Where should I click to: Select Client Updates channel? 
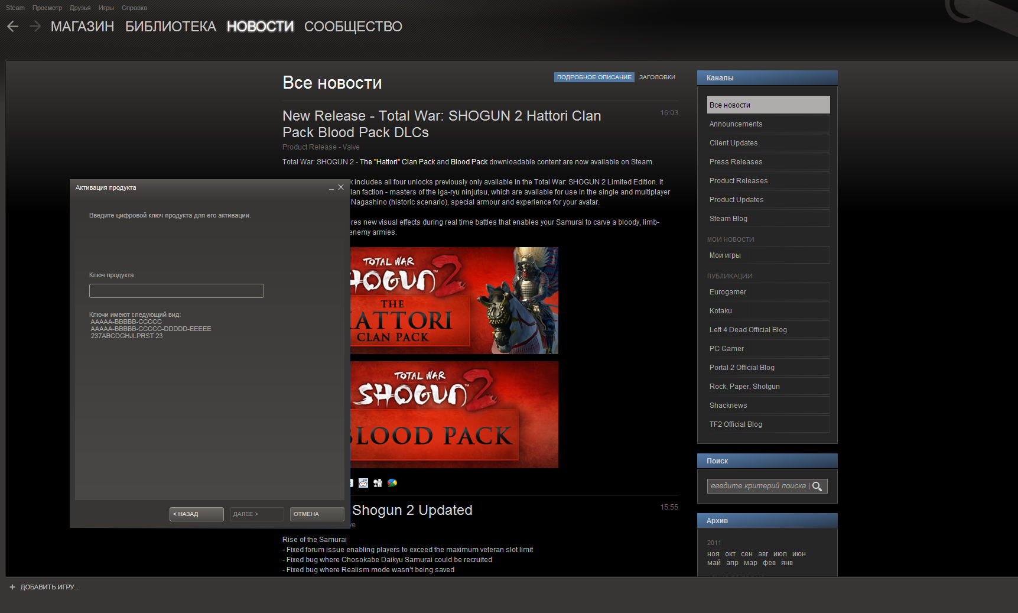pos(769,143)
